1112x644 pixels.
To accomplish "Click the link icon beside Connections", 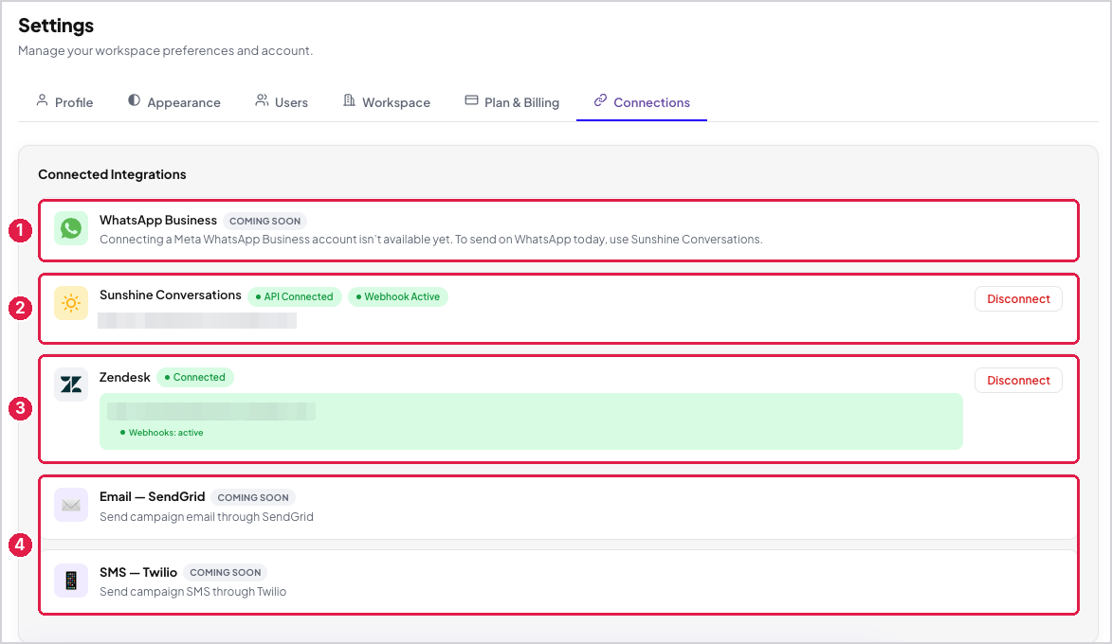I will (x=600, y=100).
